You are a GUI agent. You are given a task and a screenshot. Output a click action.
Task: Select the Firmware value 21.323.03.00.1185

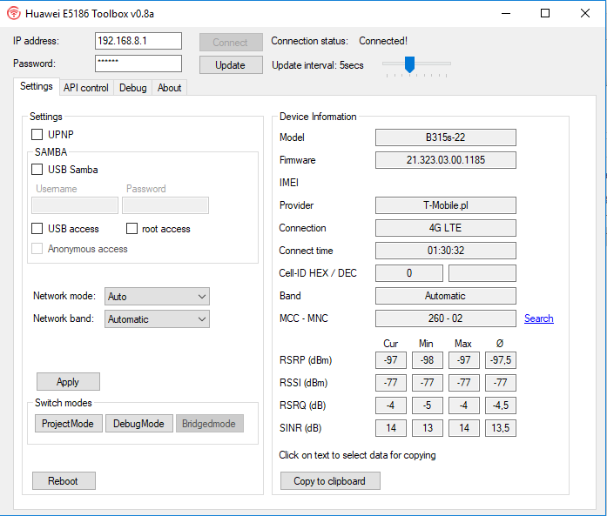coord(446,160)
